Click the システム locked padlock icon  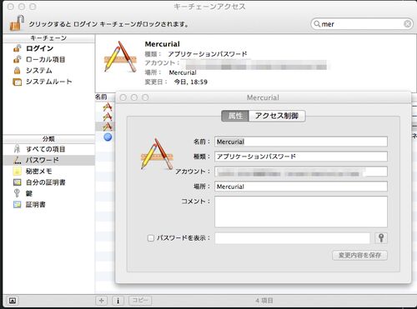[17, 70]
